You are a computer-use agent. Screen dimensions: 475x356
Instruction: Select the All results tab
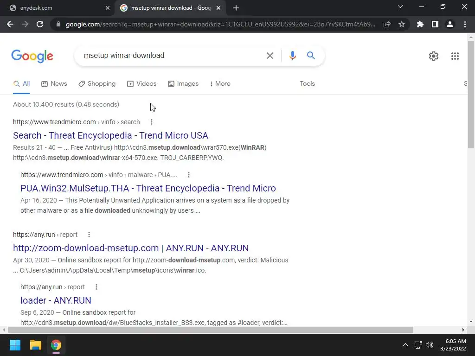tap(21, 84)
